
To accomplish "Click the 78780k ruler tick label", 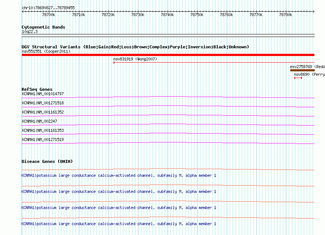I will point(286,15).
